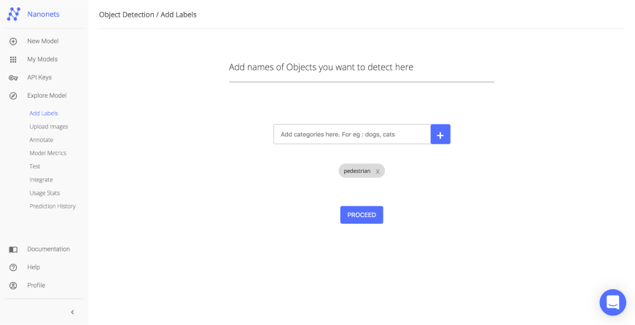Open the Annotate section
The image size is (635, 325).
[42, 140]
